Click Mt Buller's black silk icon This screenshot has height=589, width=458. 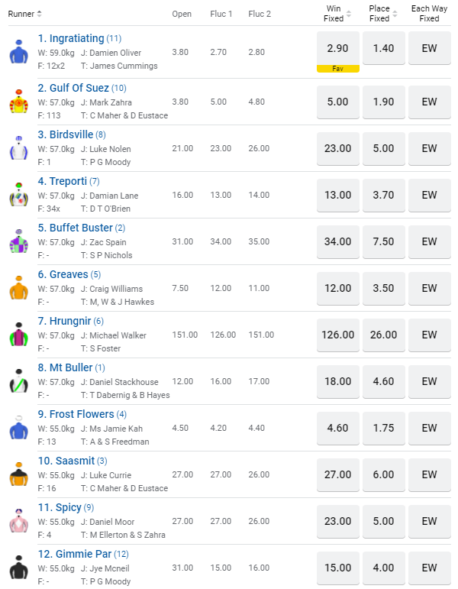[x=18, y=381]
